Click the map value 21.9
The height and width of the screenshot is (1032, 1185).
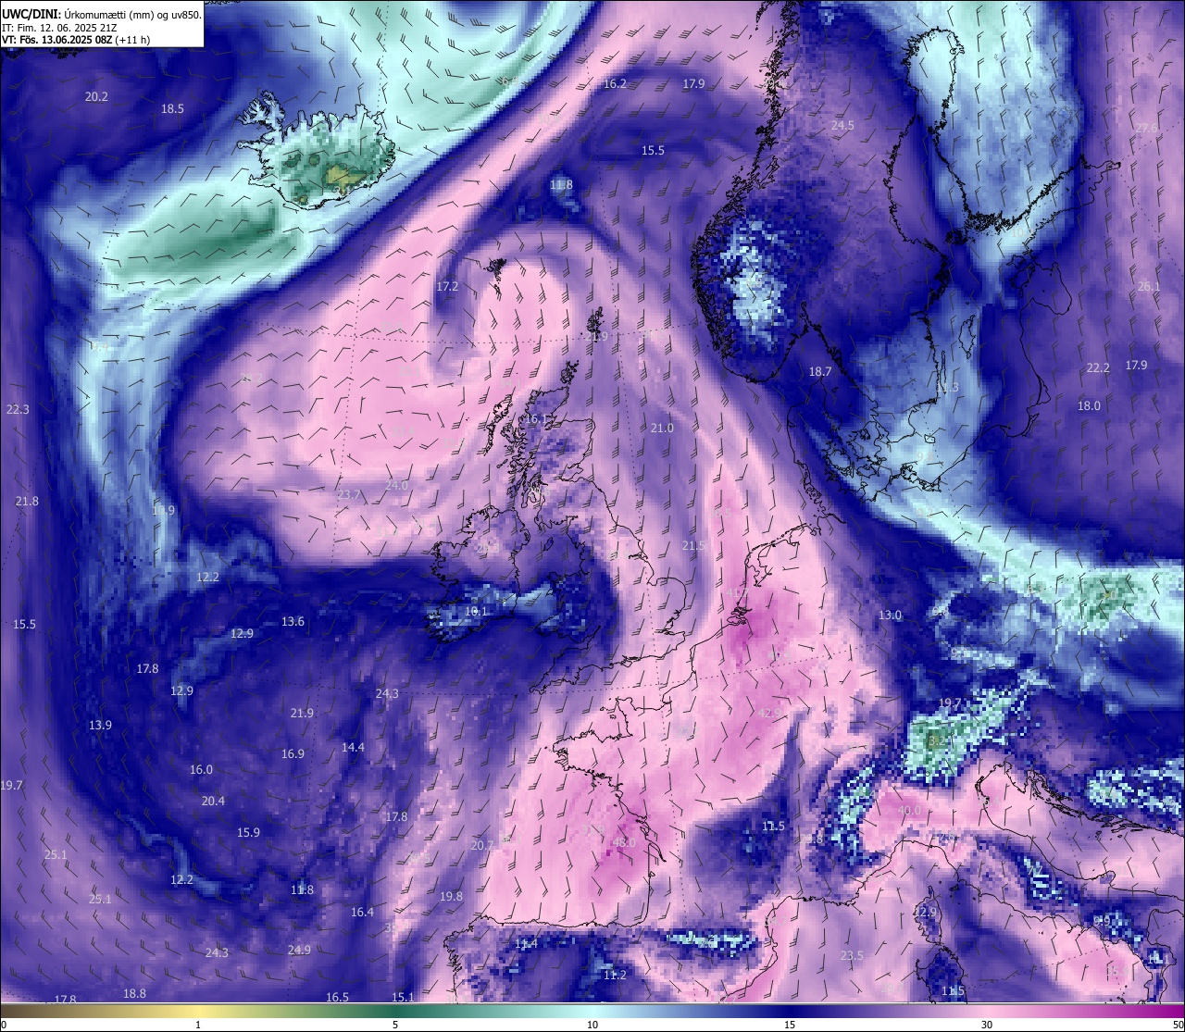(302, 714)
